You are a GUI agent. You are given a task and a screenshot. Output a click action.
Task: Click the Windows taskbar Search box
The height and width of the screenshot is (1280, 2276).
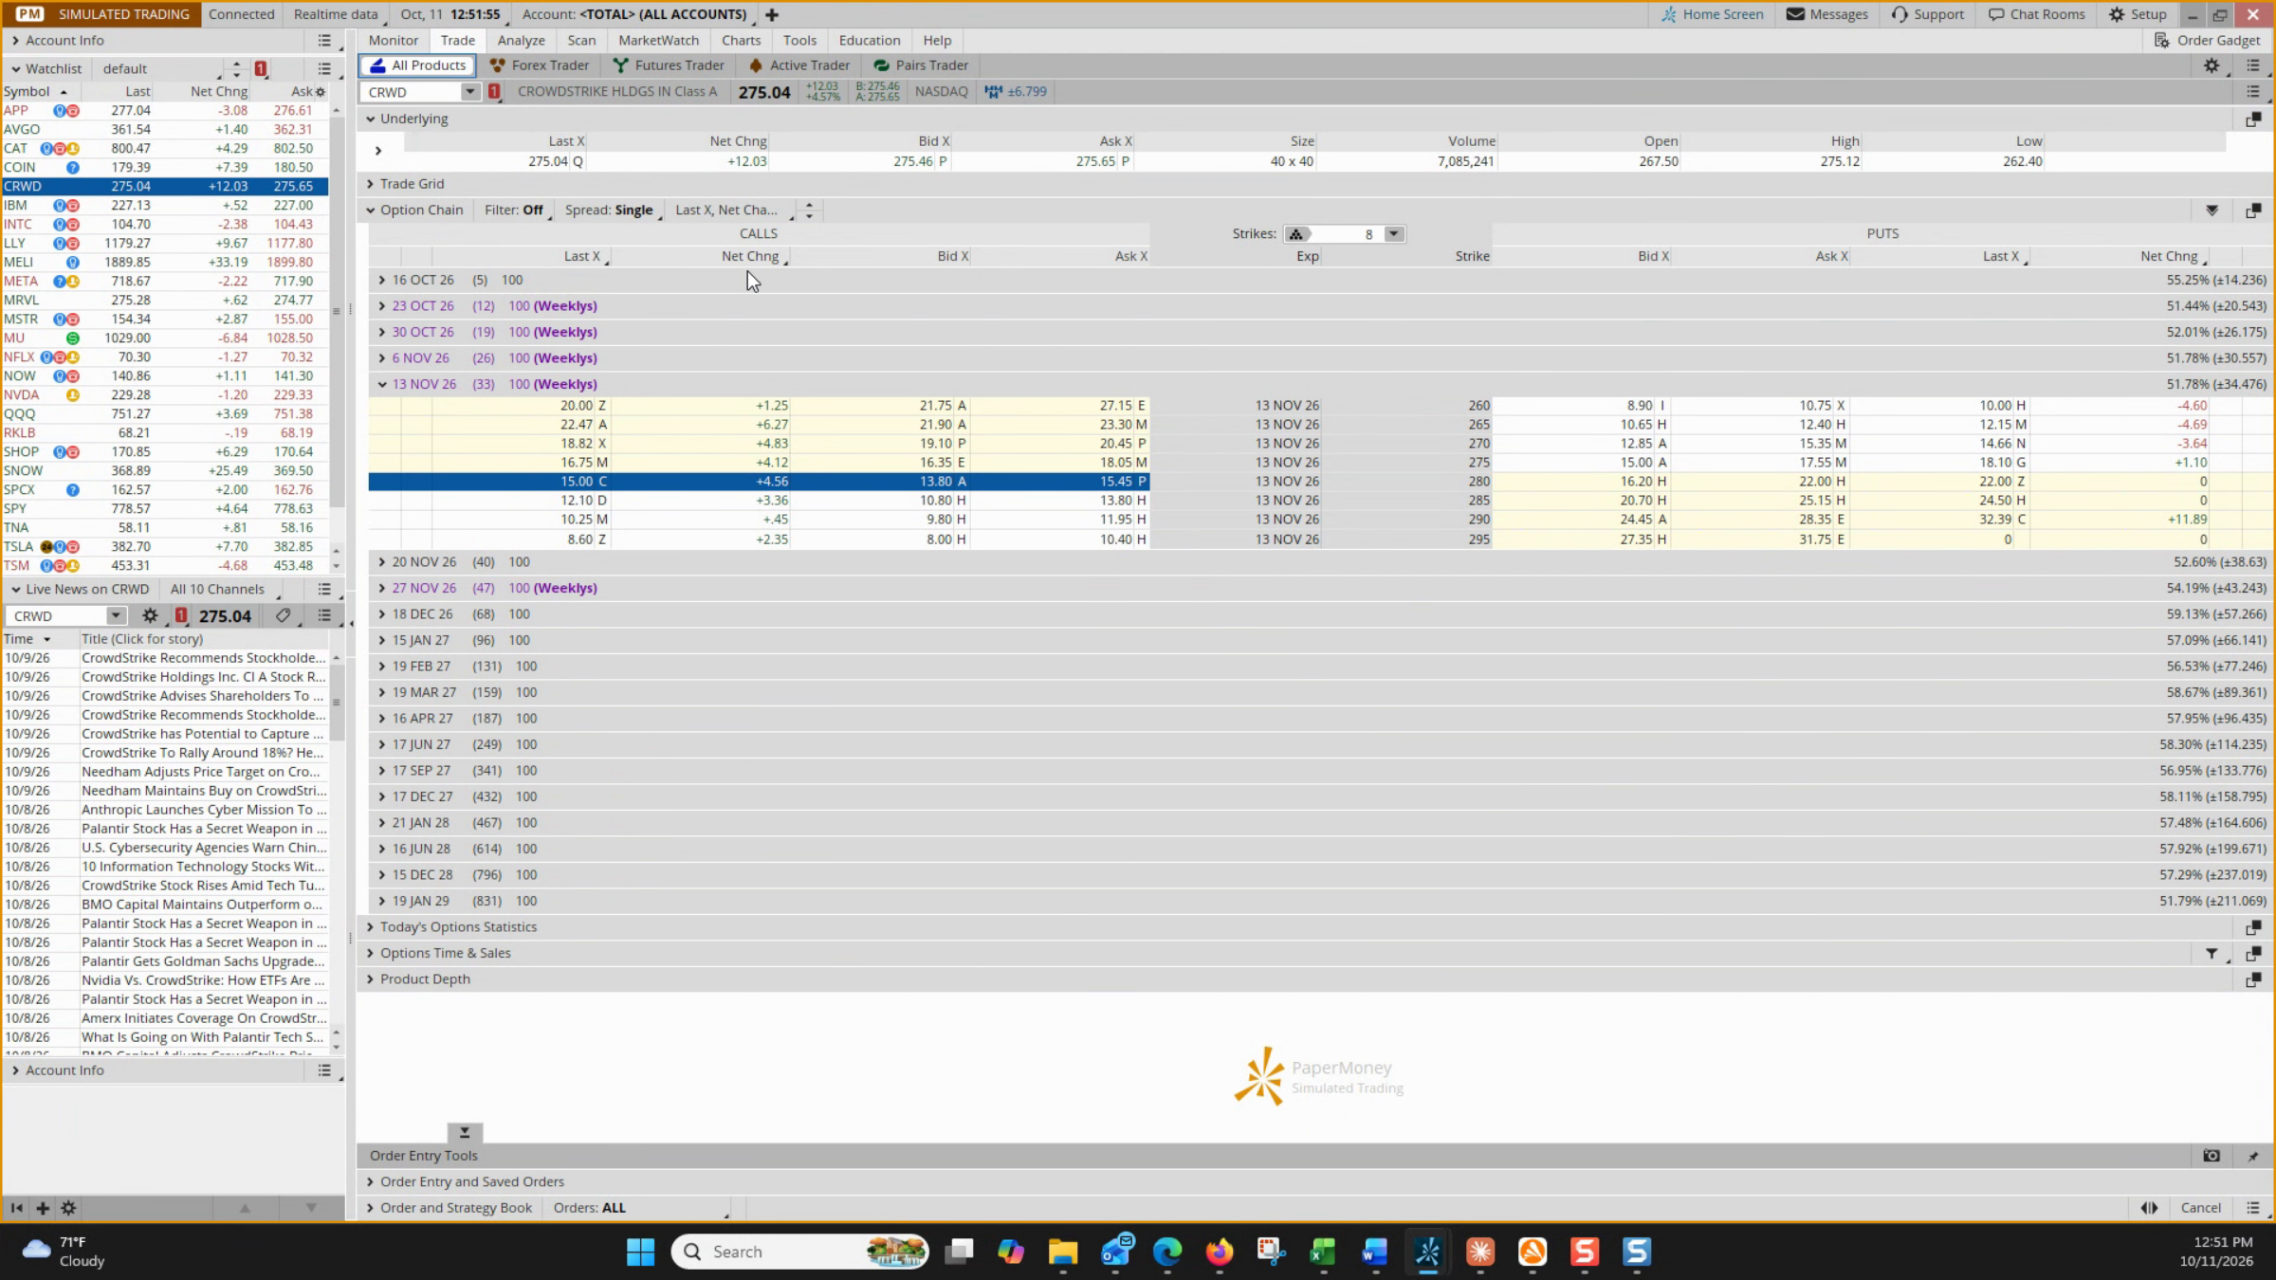799,1252
